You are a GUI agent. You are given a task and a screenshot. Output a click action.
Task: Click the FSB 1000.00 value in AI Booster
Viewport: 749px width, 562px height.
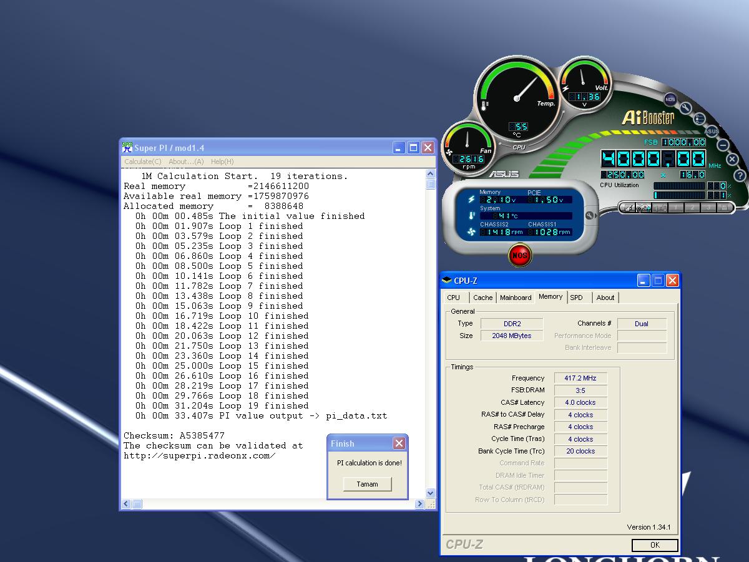(x=683, y=142)
